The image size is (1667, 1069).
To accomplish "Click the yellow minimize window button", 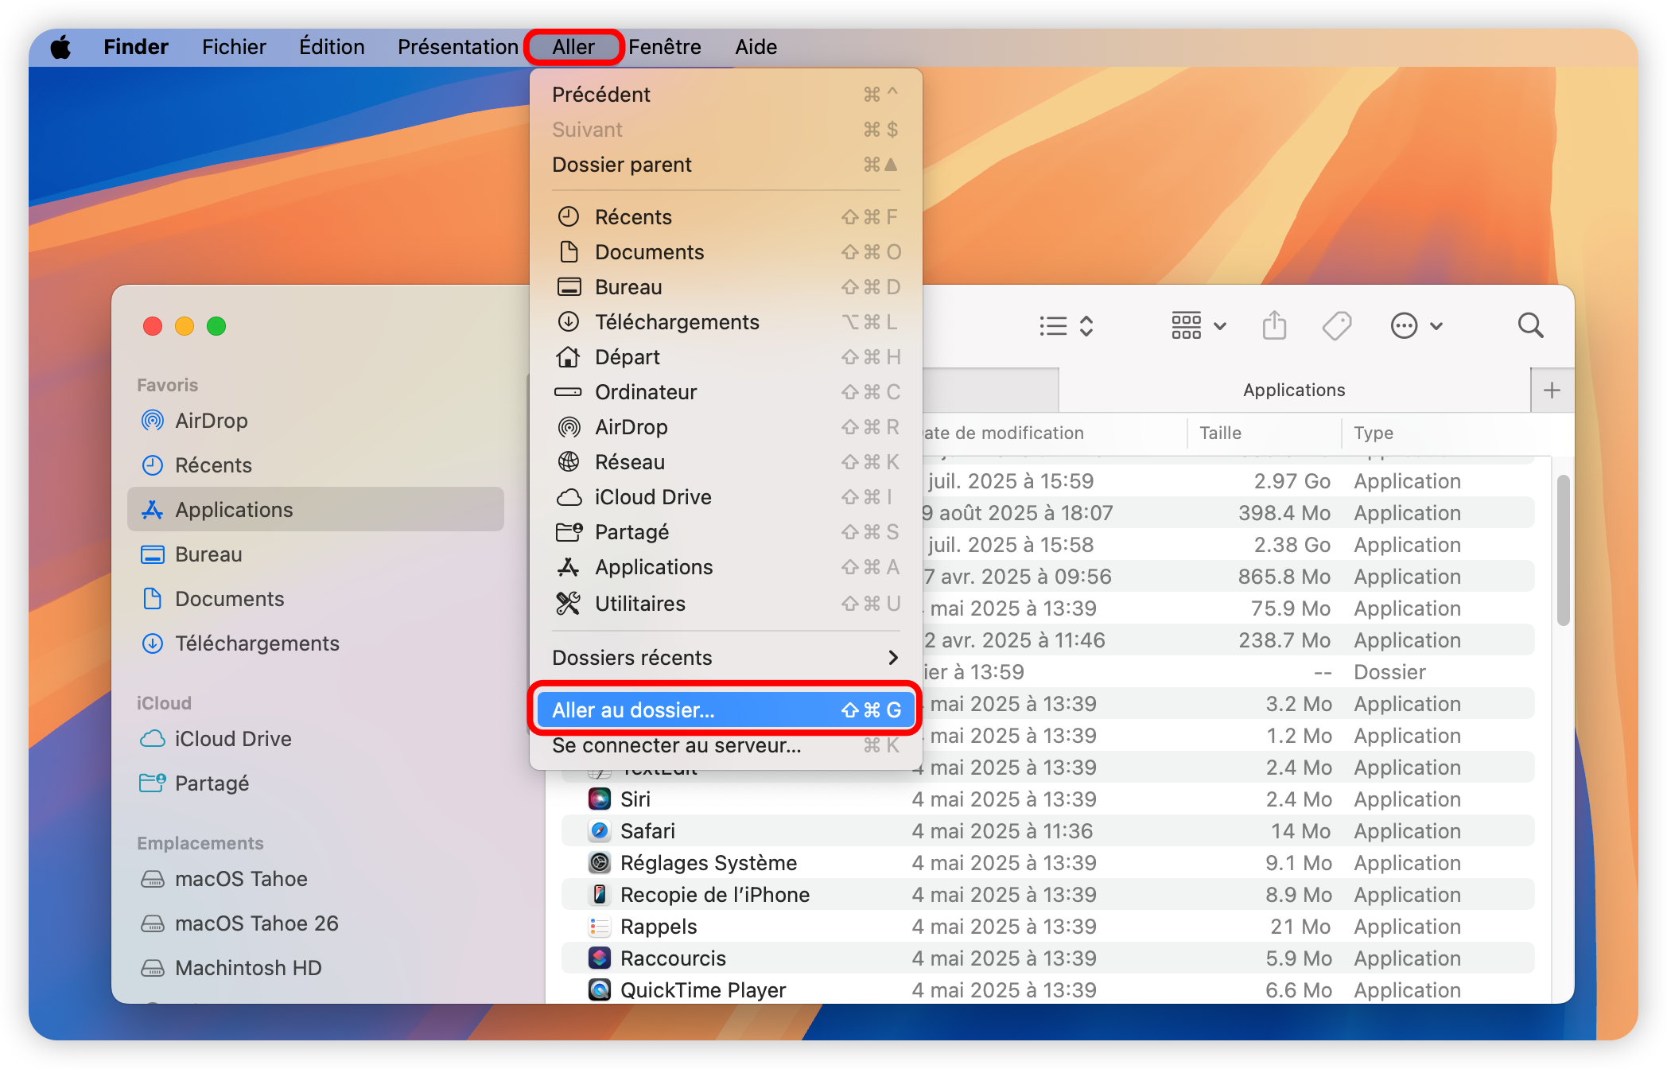I will point(185,326).
